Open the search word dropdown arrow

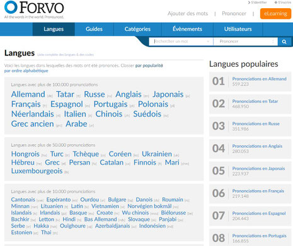(x=208, y=42)
